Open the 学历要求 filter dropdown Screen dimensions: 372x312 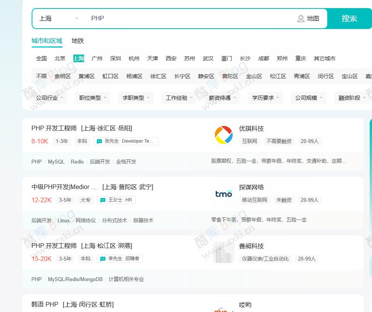(265, 98)
